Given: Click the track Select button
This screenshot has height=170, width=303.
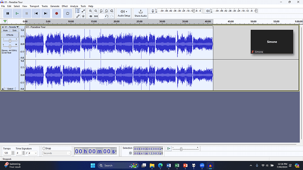Looking at the screenshot, I should (x=10, y=89).
